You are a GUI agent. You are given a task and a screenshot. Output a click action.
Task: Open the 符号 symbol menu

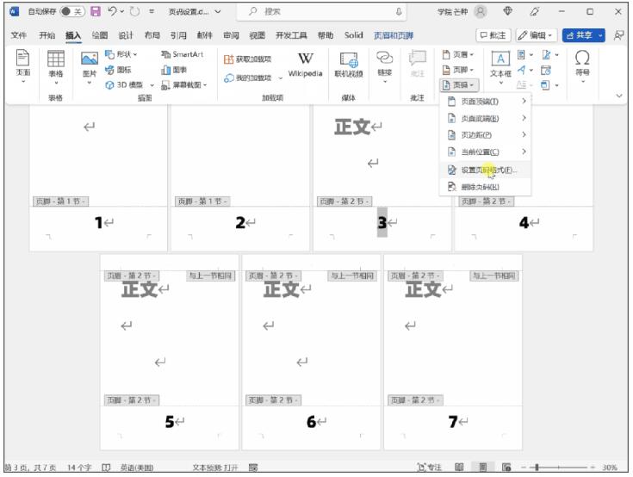582,65
